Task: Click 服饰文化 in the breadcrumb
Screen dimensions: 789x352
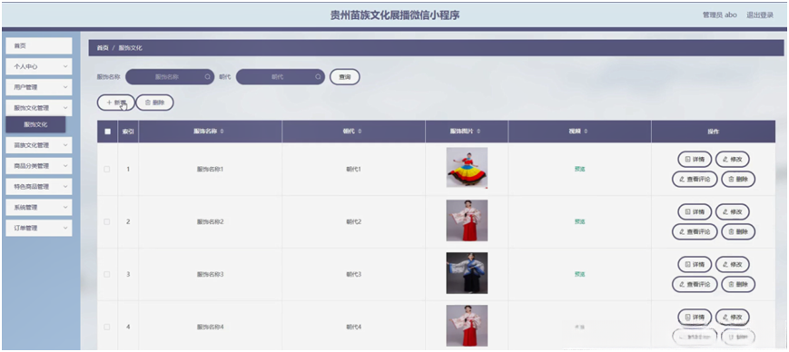Action: [x=131, y=48]
